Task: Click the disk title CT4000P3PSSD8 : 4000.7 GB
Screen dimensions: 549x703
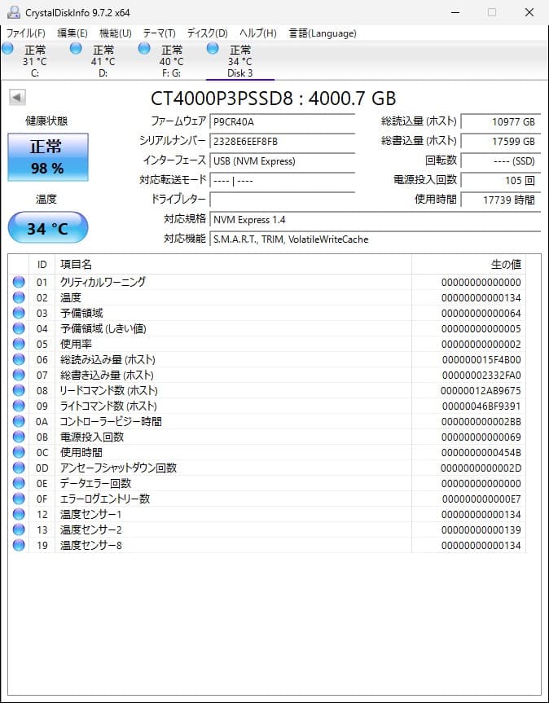Action: point(274,99)
